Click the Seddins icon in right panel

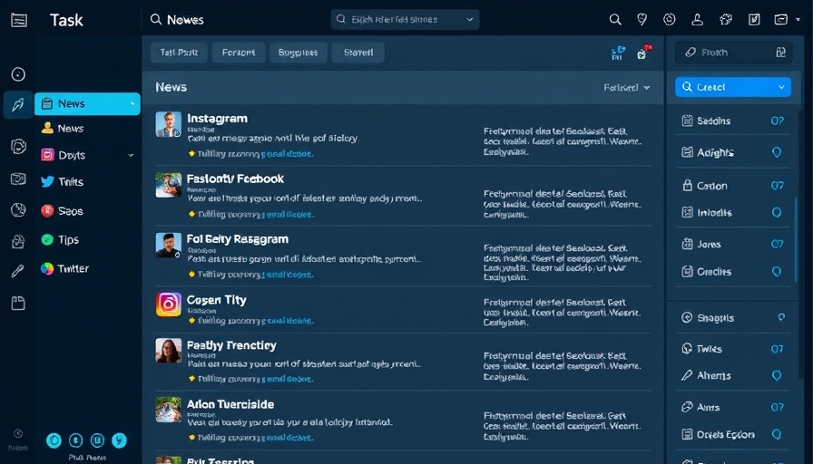[x=687, y=121]
